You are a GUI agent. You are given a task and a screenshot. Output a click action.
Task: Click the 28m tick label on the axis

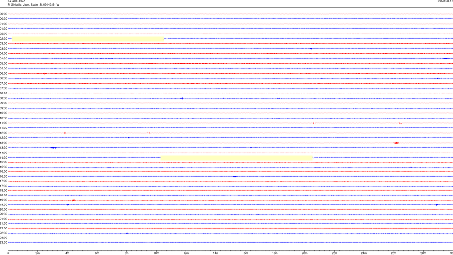(x=423, y=253)
